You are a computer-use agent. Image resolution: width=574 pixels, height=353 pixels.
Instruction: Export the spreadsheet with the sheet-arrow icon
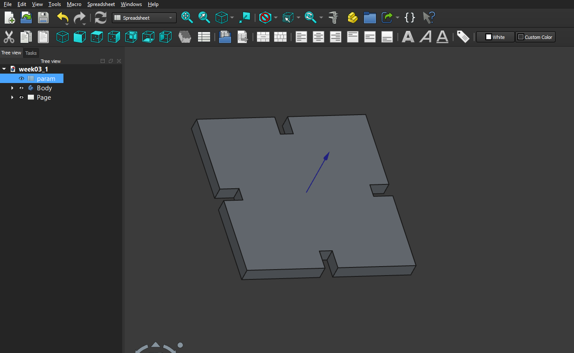coord(243,37)
